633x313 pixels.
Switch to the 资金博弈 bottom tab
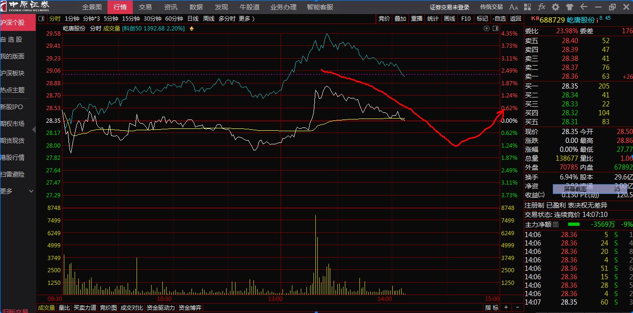(190, 308)
